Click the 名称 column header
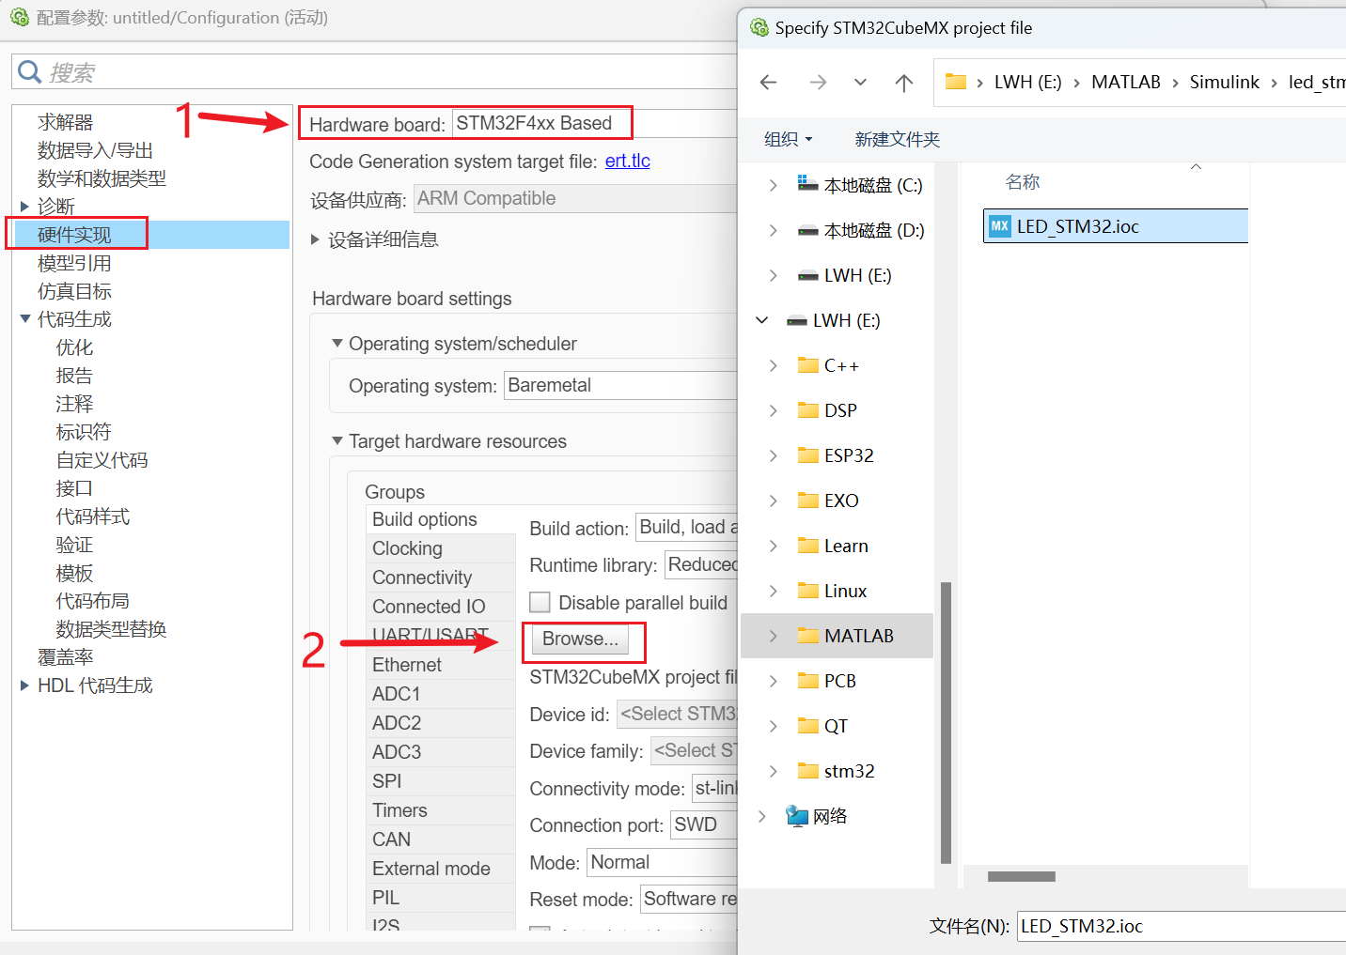The height and width of the screenshot is (955, 1346). click(1023, 182)
